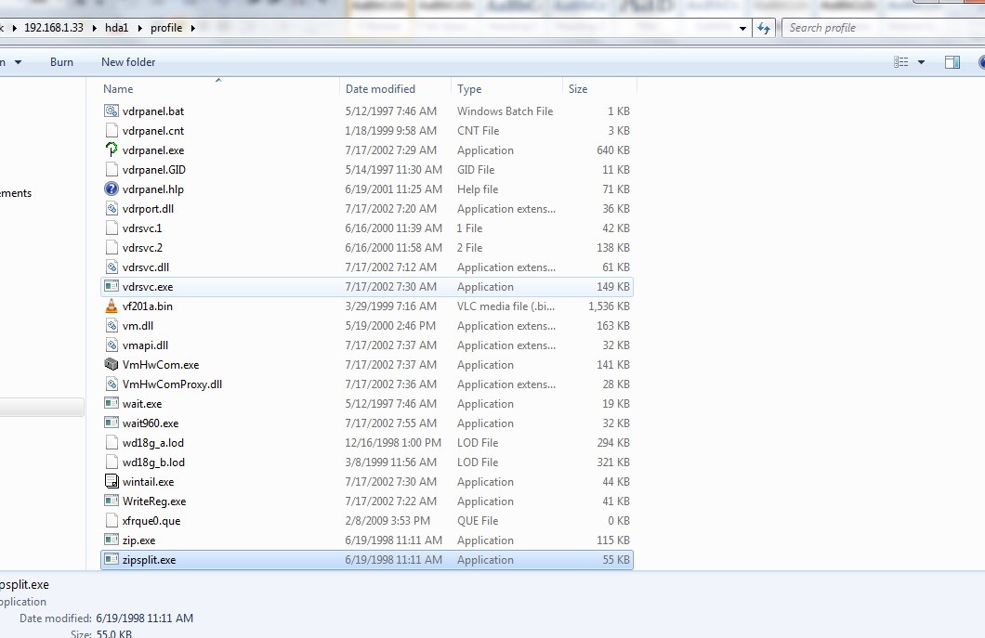Sort files by the Size column
This screenshot has height=638, width=985.
(578, 89)
